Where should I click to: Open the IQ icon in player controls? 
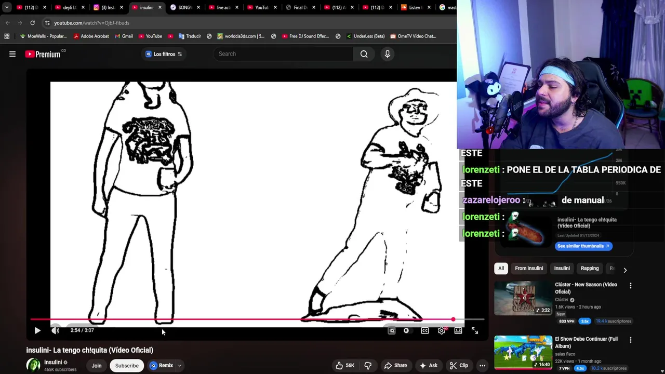pyautogui.click(x=392, y=330)
